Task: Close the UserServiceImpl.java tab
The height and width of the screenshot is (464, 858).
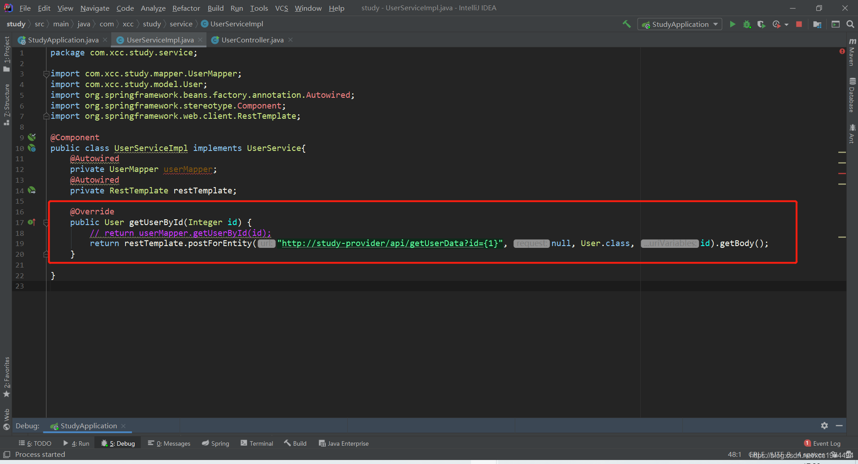Action: click(x=200, y=40)
